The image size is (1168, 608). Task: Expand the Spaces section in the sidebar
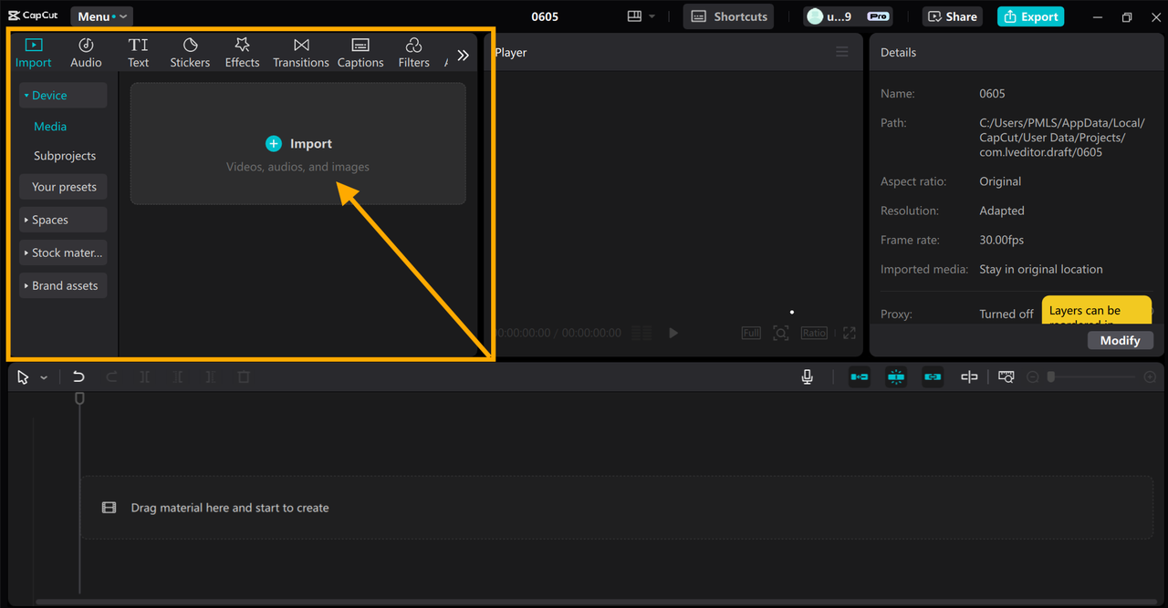tap(62, 219)
